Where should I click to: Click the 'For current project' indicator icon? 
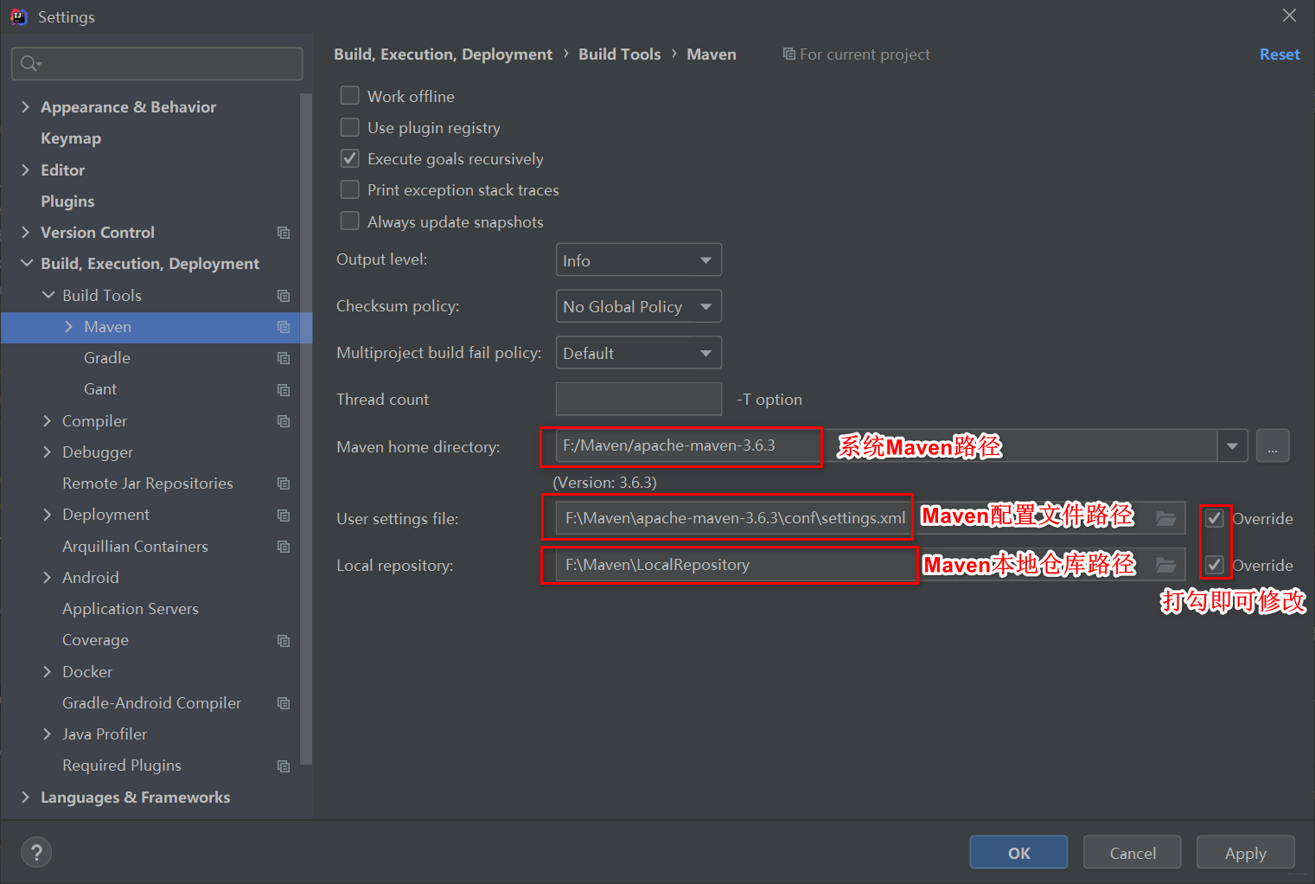[788, 54]
